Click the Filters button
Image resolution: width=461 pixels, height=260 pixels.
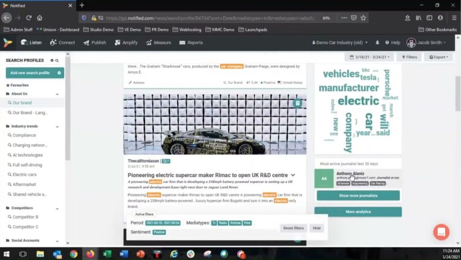pos(409,57)
